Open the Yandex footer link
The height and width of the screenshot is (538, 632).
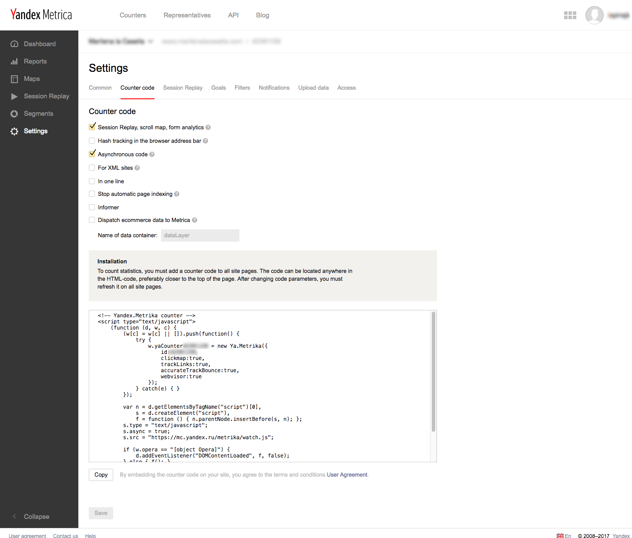click(621, 536)
